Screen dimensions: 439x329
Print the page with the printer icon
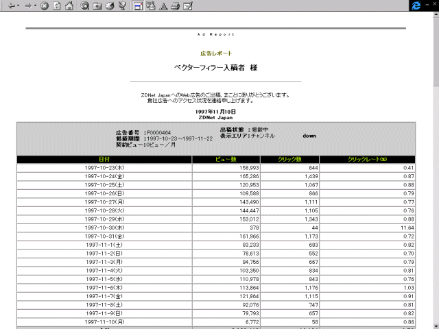click(x=176, y=6)
